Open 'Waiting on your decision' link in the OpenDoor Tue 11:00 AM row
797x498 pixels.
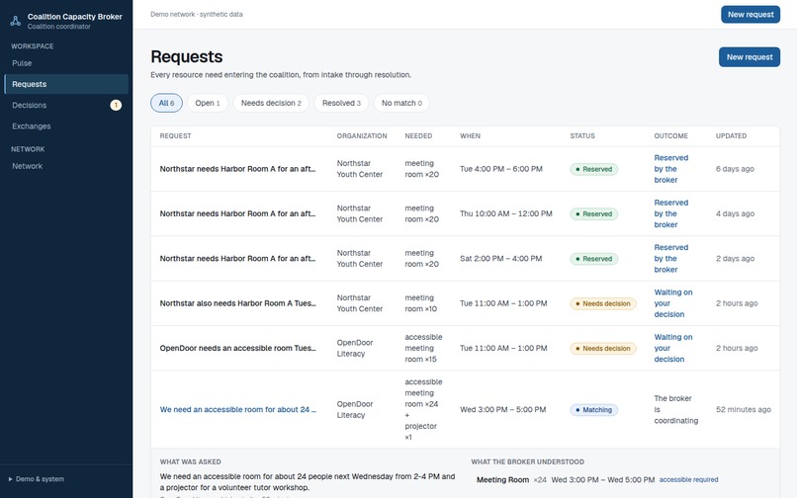[x=673, y=348]
